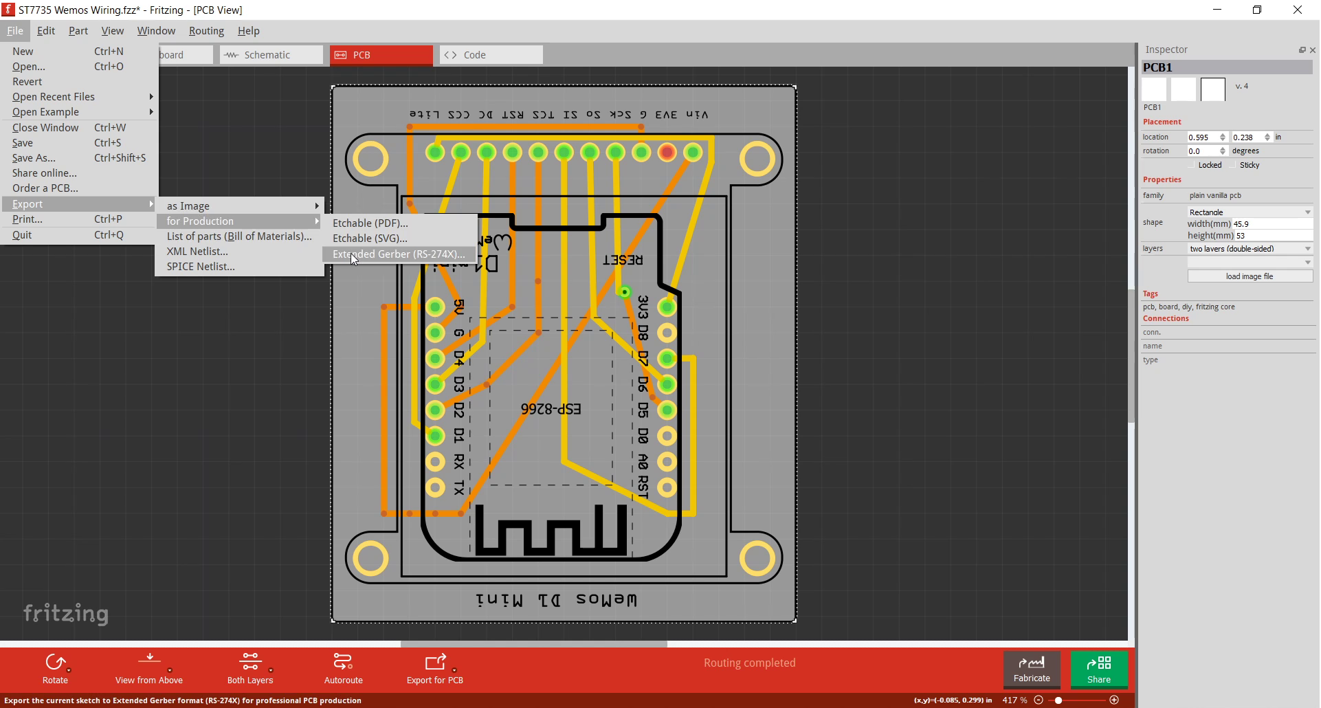This screenshot has width=1321, height=708.
Task: Float the Inspector panel
Action: (x=1302, y=50)
